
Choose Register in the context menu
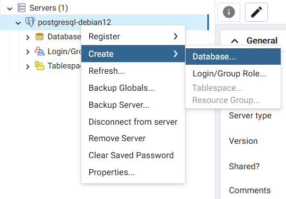133,36
